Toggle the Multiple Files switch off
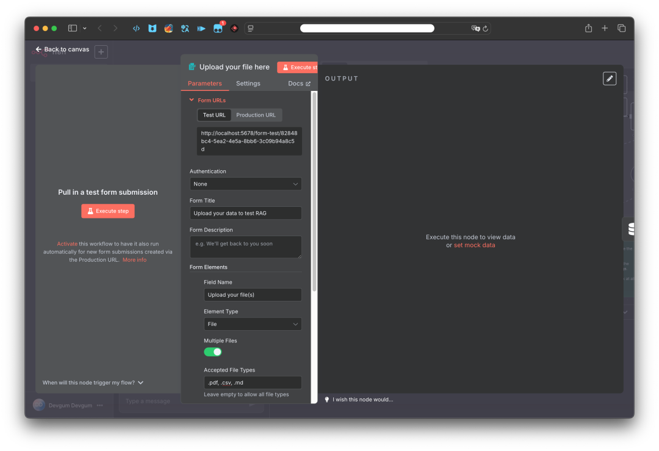The width and height of the screenshot is (659, 451). [213, 352]
